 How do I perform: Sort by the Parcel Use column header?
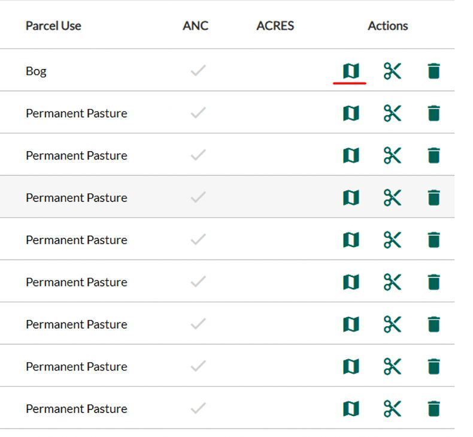coord(53,26)
